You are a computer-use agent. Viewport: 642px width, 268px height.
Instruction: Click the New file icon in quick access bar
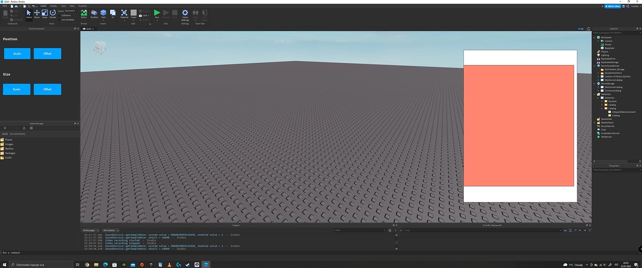tap(11, 6)
